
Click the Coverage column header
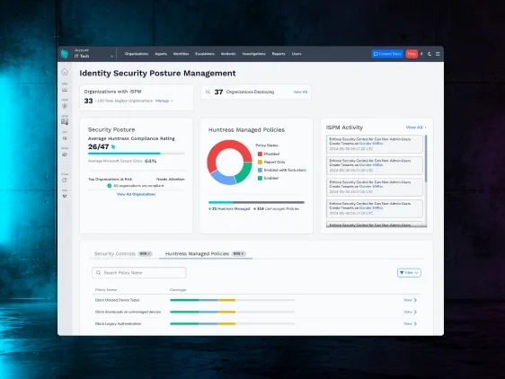coord(178,290)
